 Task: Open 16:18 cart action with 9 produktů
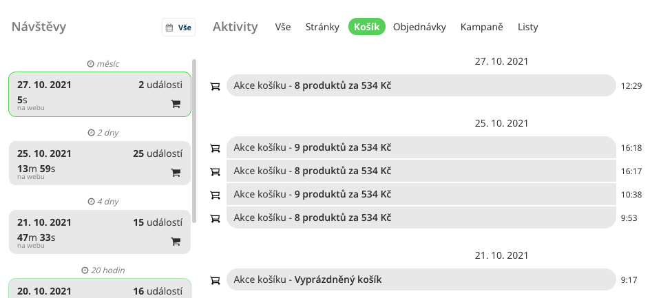click(420, 148)
